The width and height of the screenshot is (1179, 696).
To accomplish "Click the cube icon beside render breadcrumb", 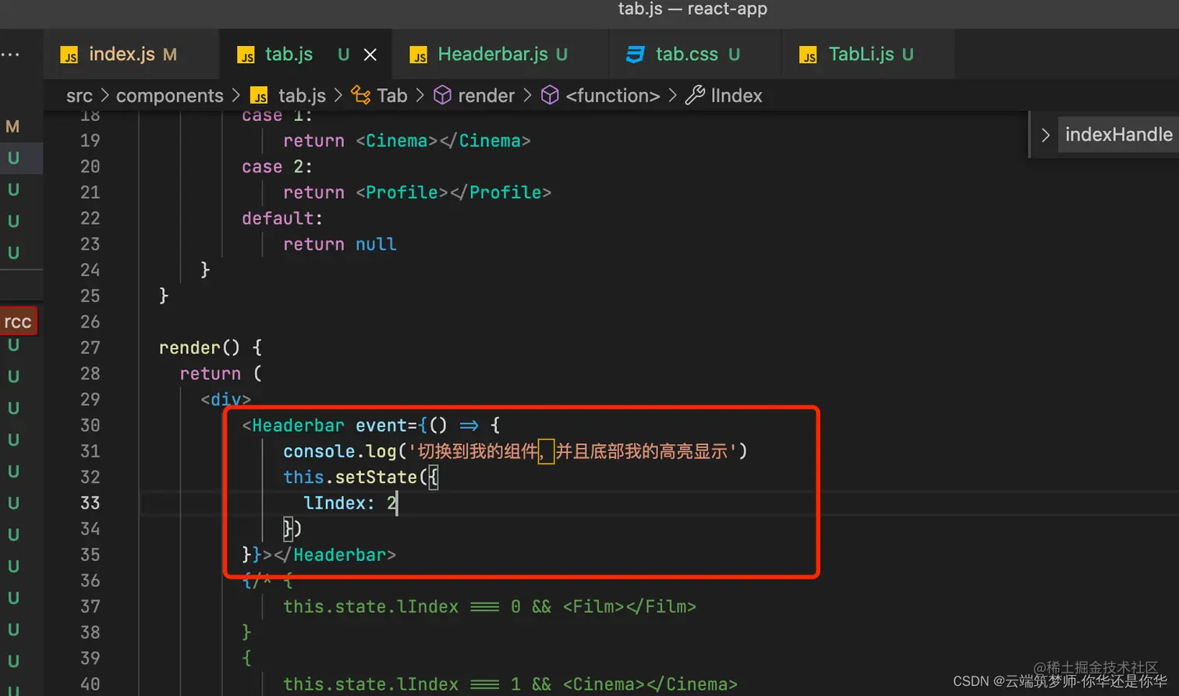I will (442, 95).
